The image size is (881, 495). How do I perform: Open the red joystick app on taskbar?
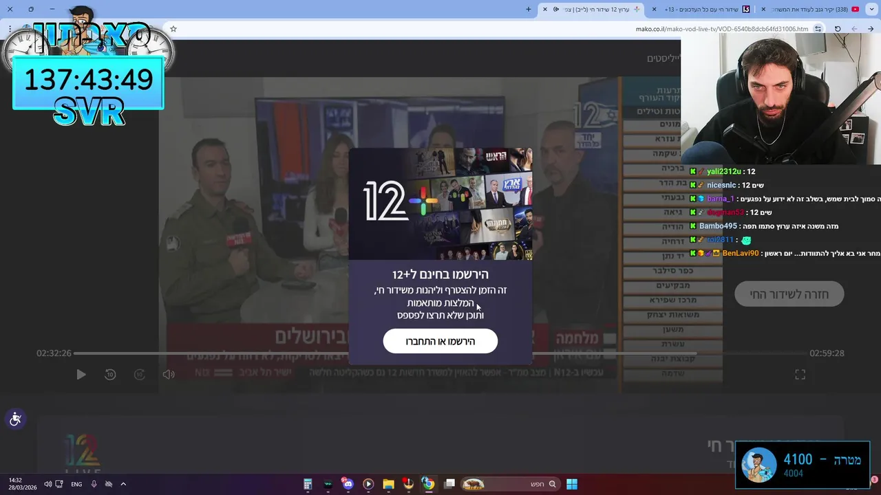pos(408,484)
